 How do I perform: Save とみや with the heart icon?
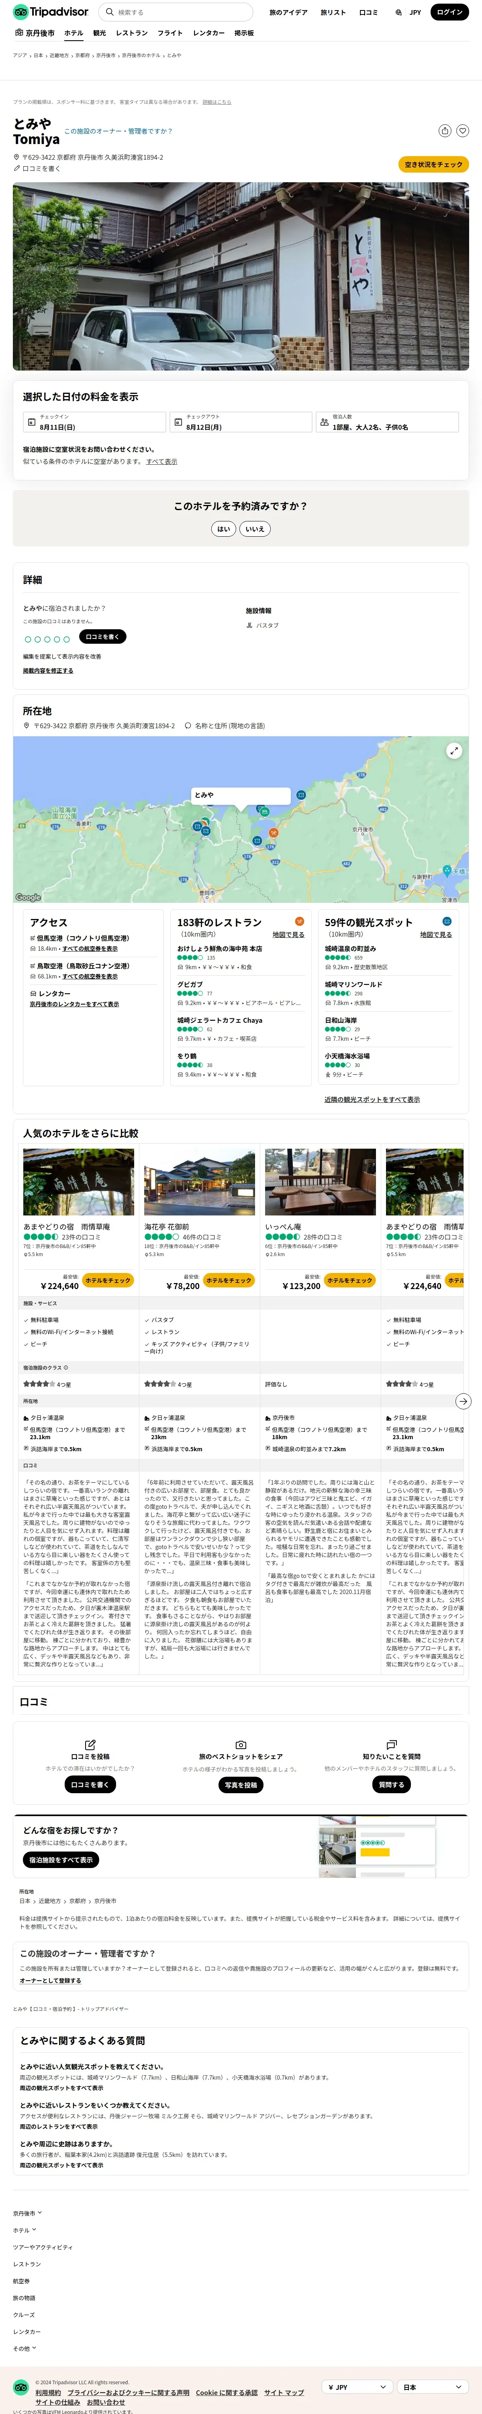click(462, 131)
